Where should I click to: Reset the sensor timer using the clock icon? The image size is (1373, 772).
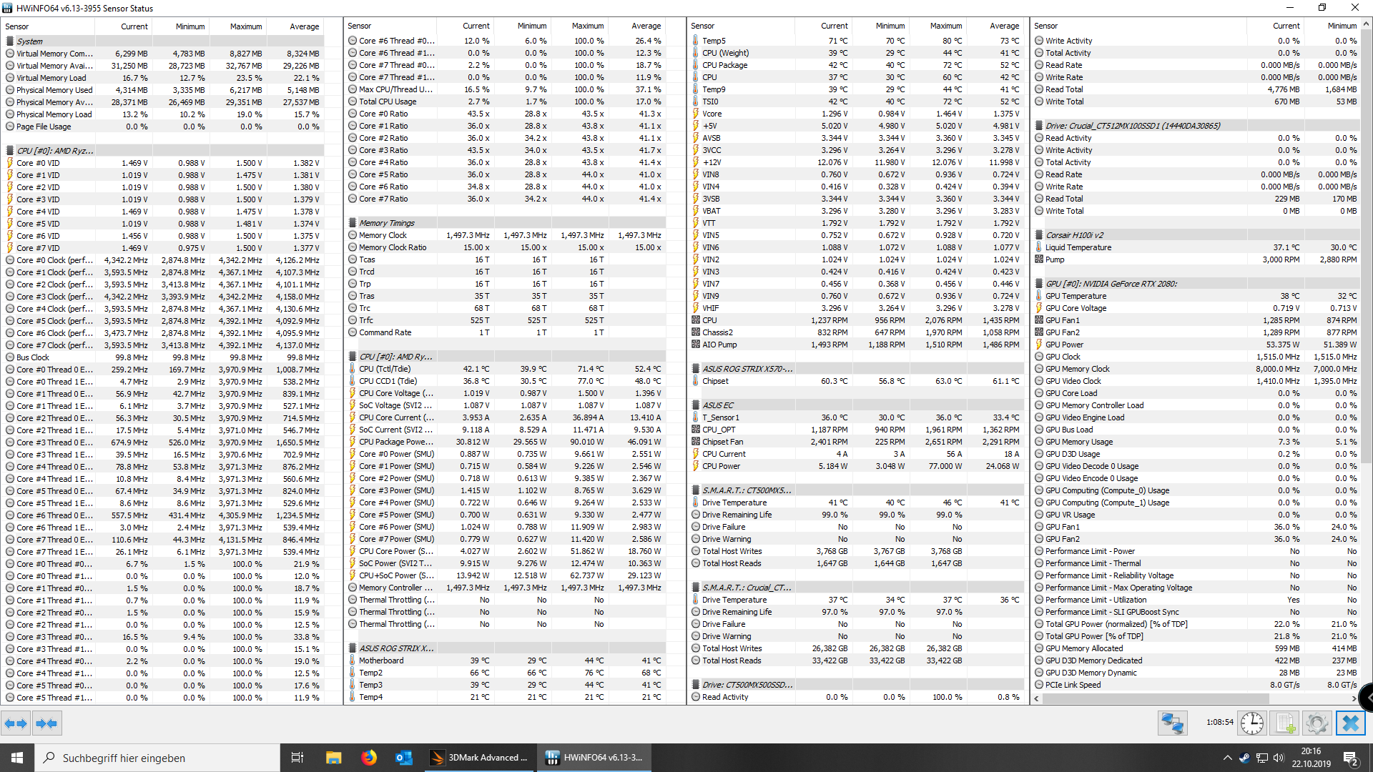click(1252, 723)
